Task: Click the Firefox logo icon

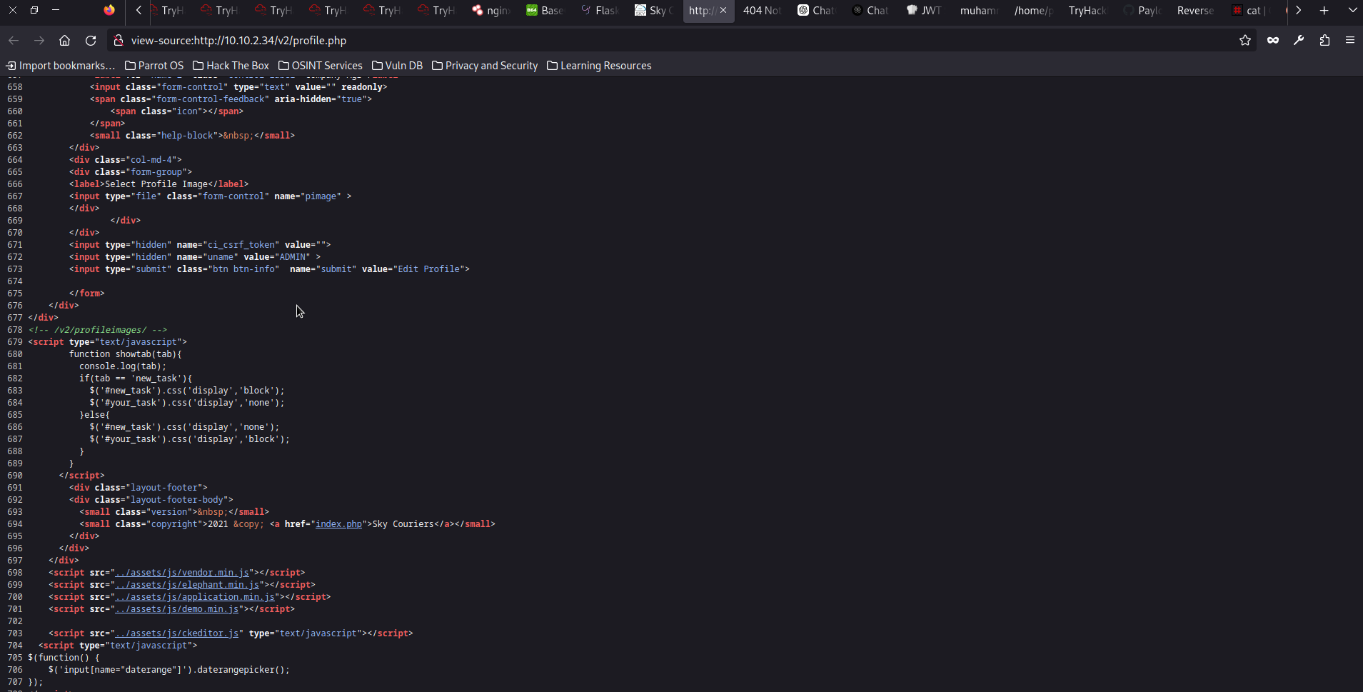Action: tap(109, 10)
